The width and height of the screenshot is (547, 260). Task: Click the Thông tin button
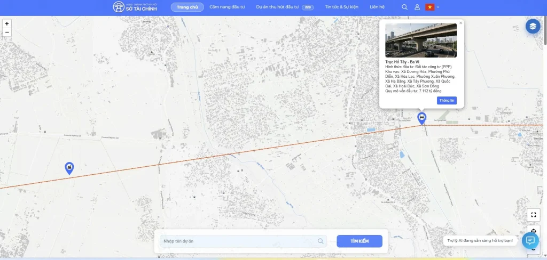(447, 100)
